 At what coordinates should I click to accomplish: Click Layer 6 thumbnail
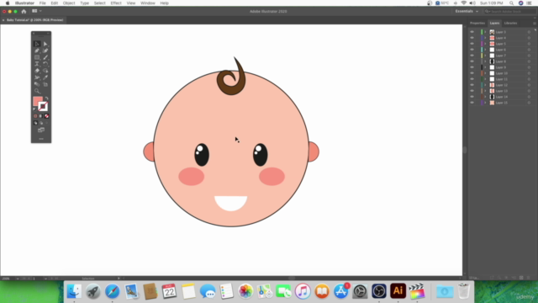tap(492, 50)
